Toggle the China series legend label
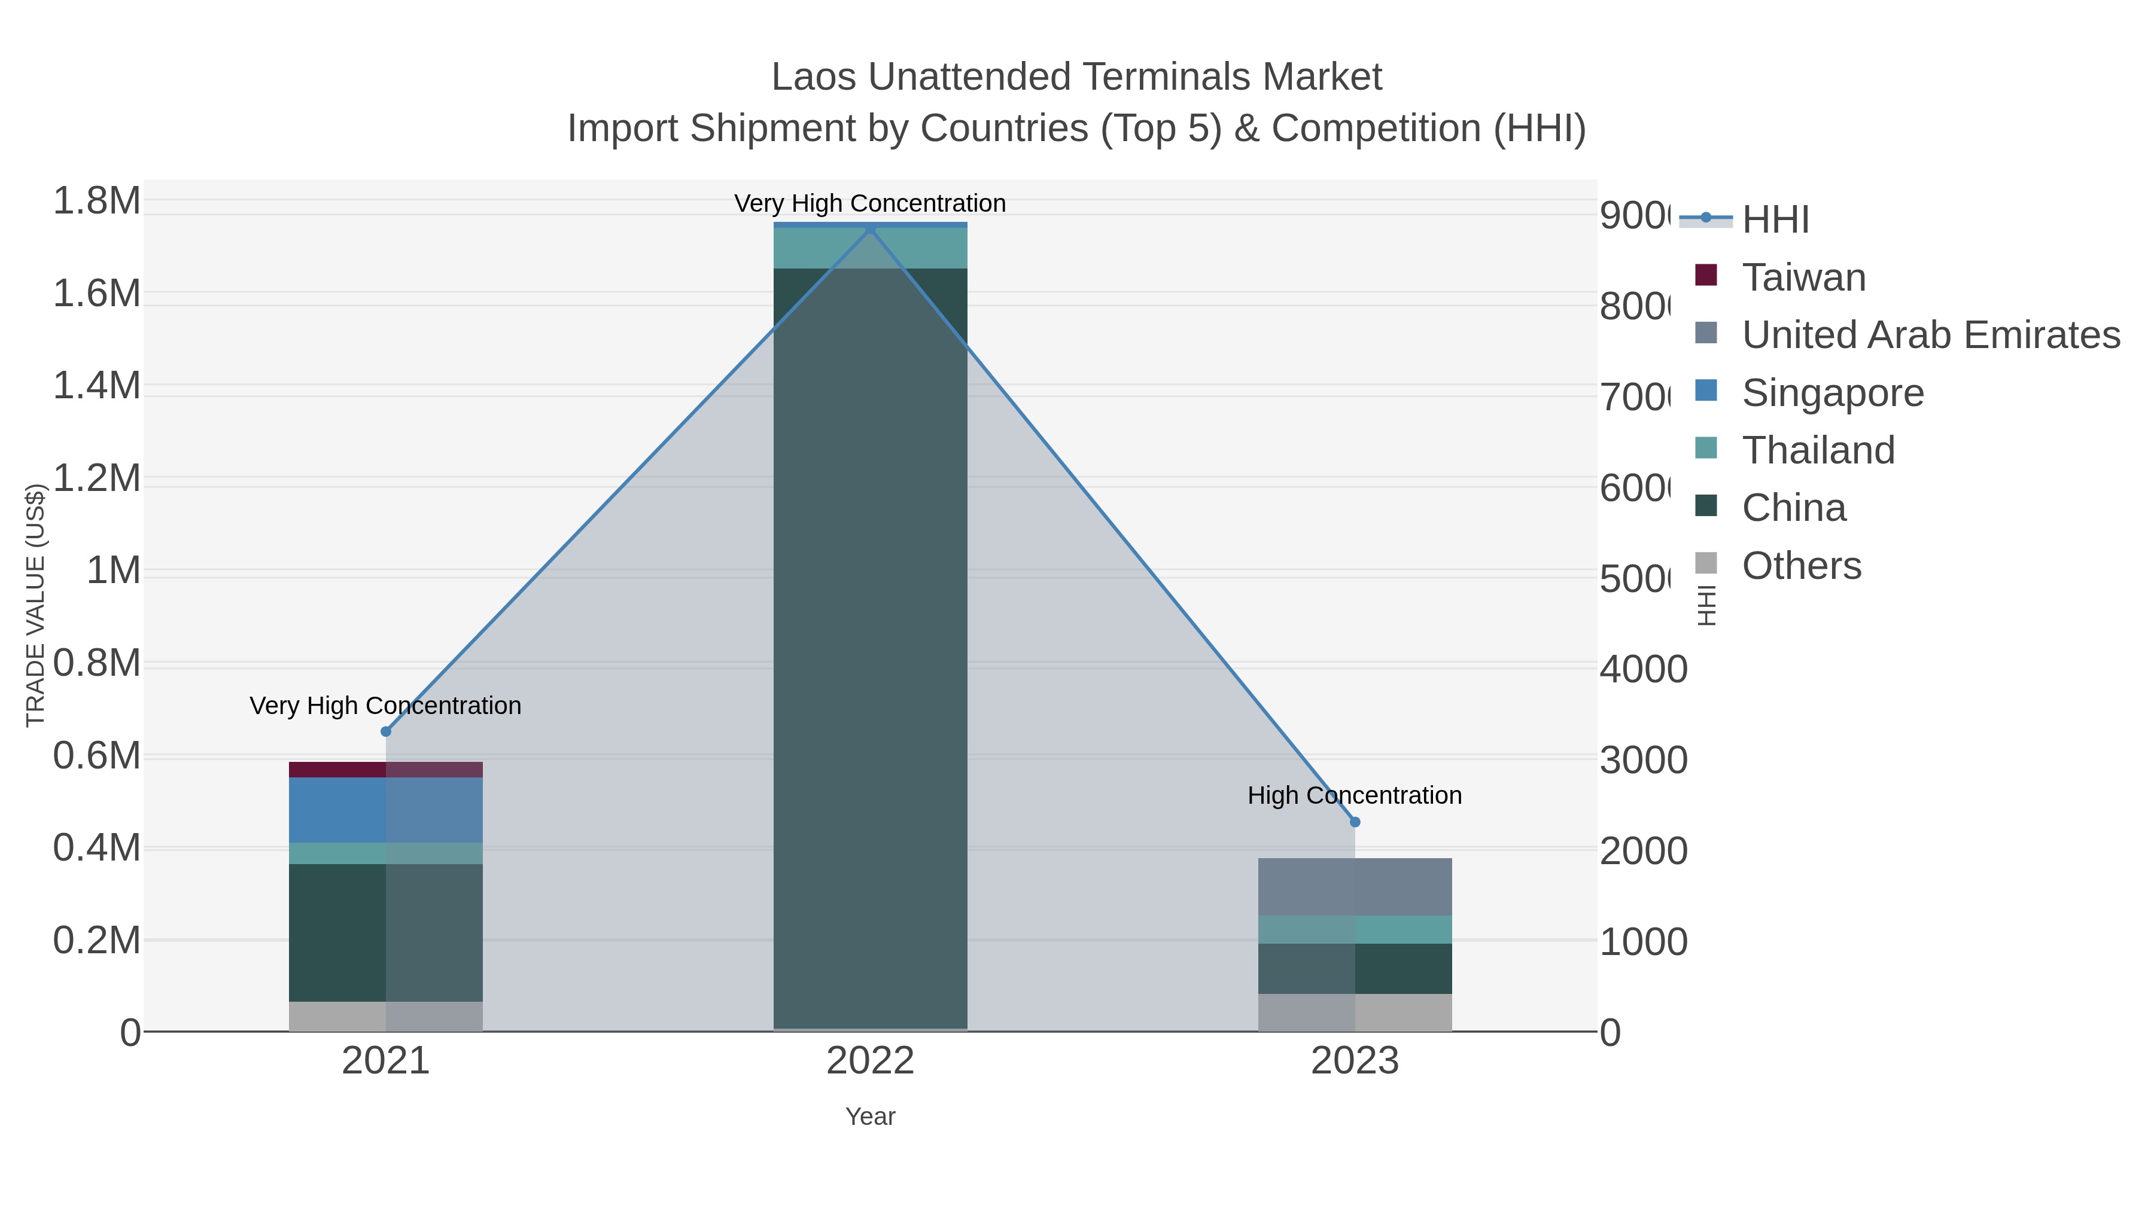The image size is (2154, 1211). tap(1794, 507)
